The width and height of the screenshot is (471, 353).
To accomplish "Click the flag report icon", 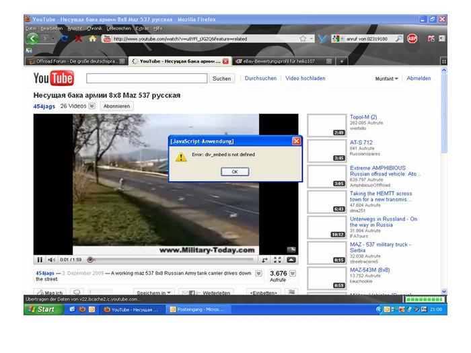I will pyautogui.click(x=291, y=292).
